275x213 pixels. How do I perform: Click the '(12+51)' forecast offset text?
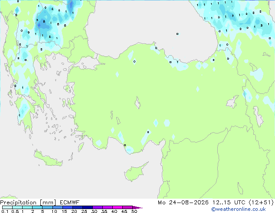[261, 203]
